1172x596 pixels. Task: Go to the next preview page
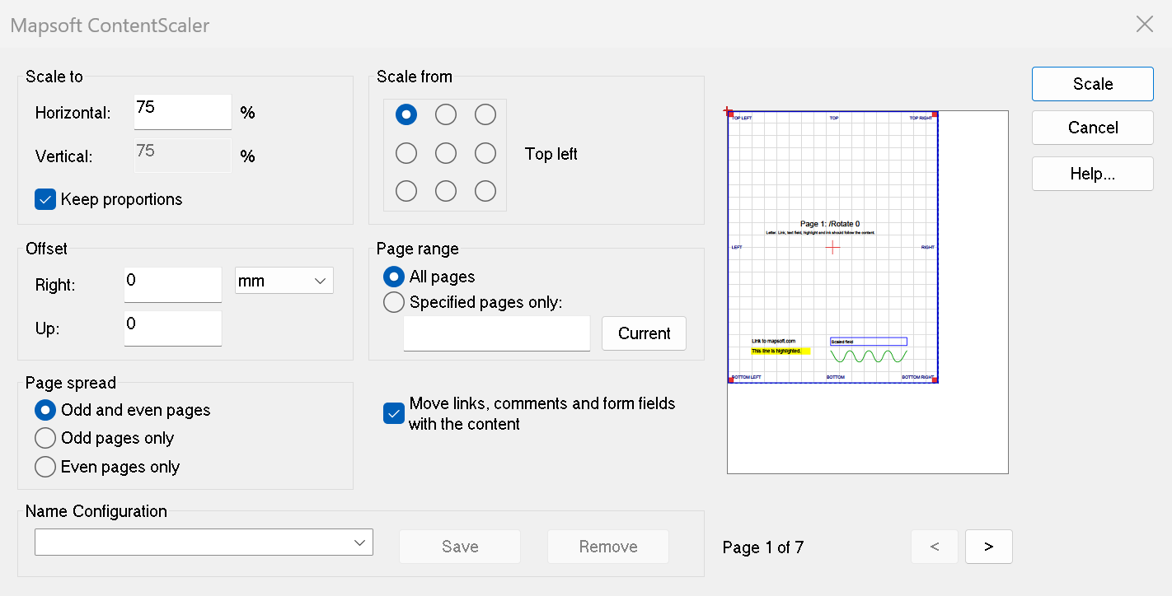[x=988, y=547]
